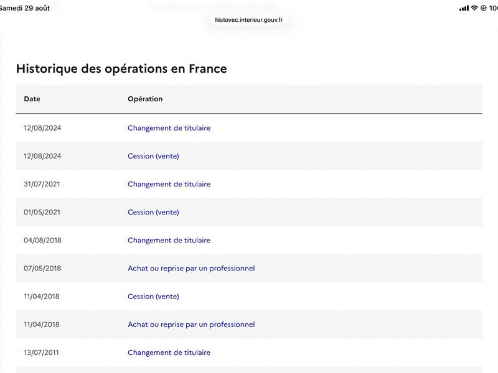The height and width of the screenshot is (373, 498).
Task: Click the Opération column header
Action: point(145,99)
